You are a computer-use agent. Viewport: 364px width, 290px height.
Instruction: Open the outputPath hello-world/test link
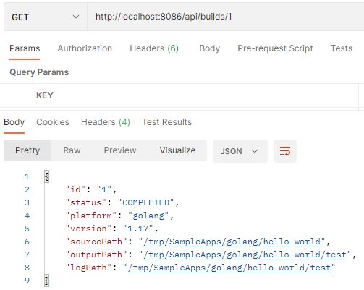245,255
